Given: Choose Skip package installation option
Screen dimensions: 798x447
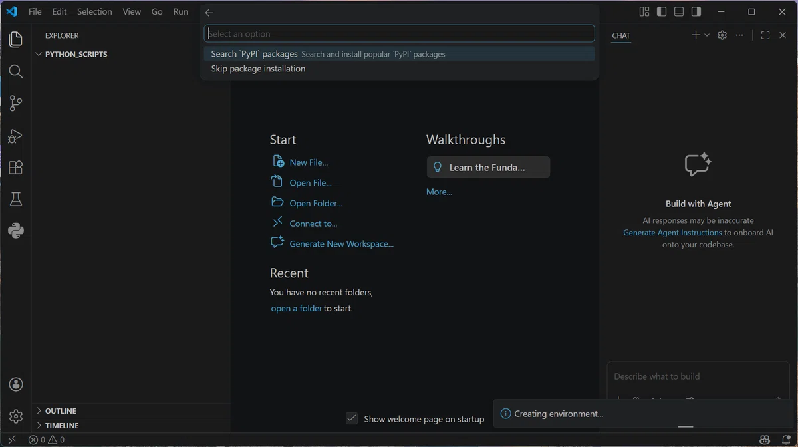Looking at the screenshot, I should (399, 69).
